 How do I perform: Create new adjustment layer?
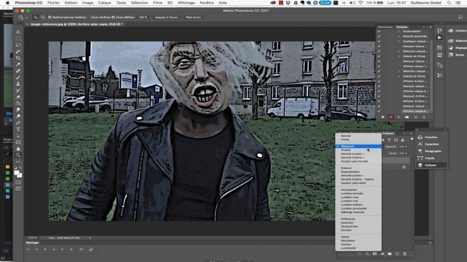pyautogui.click(x=382, y=254)
